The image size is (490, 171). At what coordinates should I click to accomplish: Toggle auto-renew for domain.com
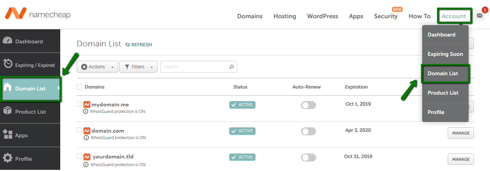point(308,131)
